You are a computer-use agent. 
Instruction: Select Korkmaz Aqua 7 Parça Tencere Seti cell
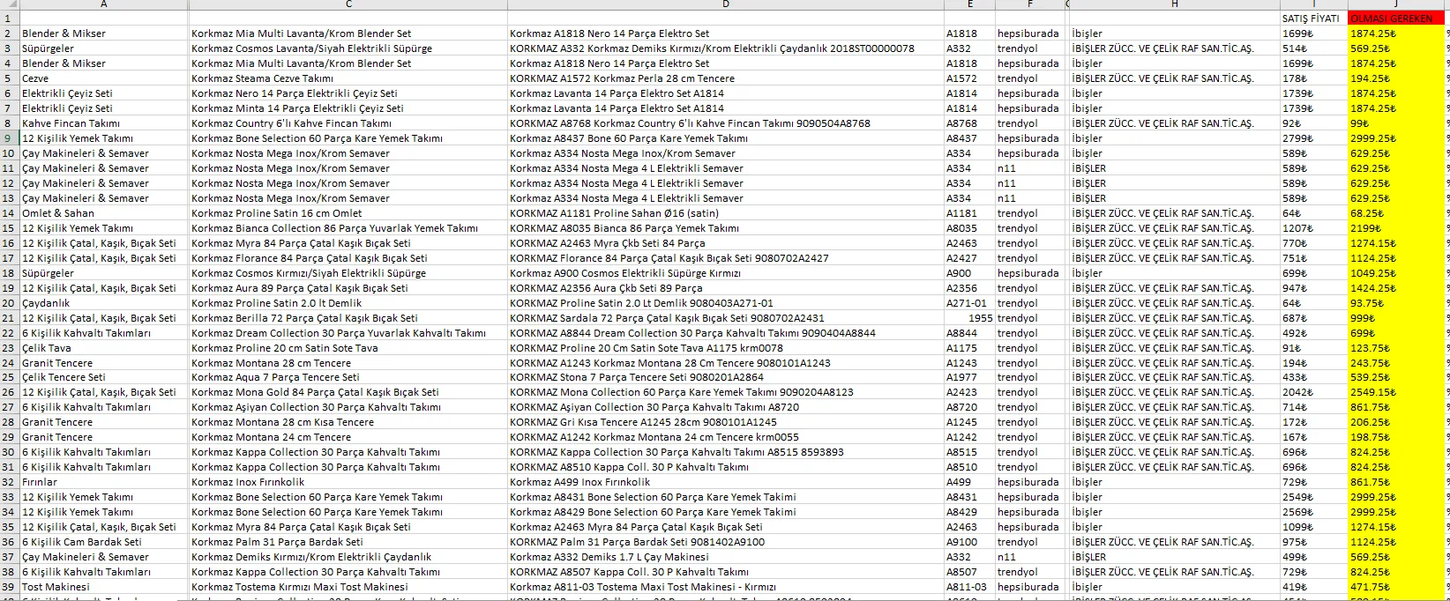point(348,378)
